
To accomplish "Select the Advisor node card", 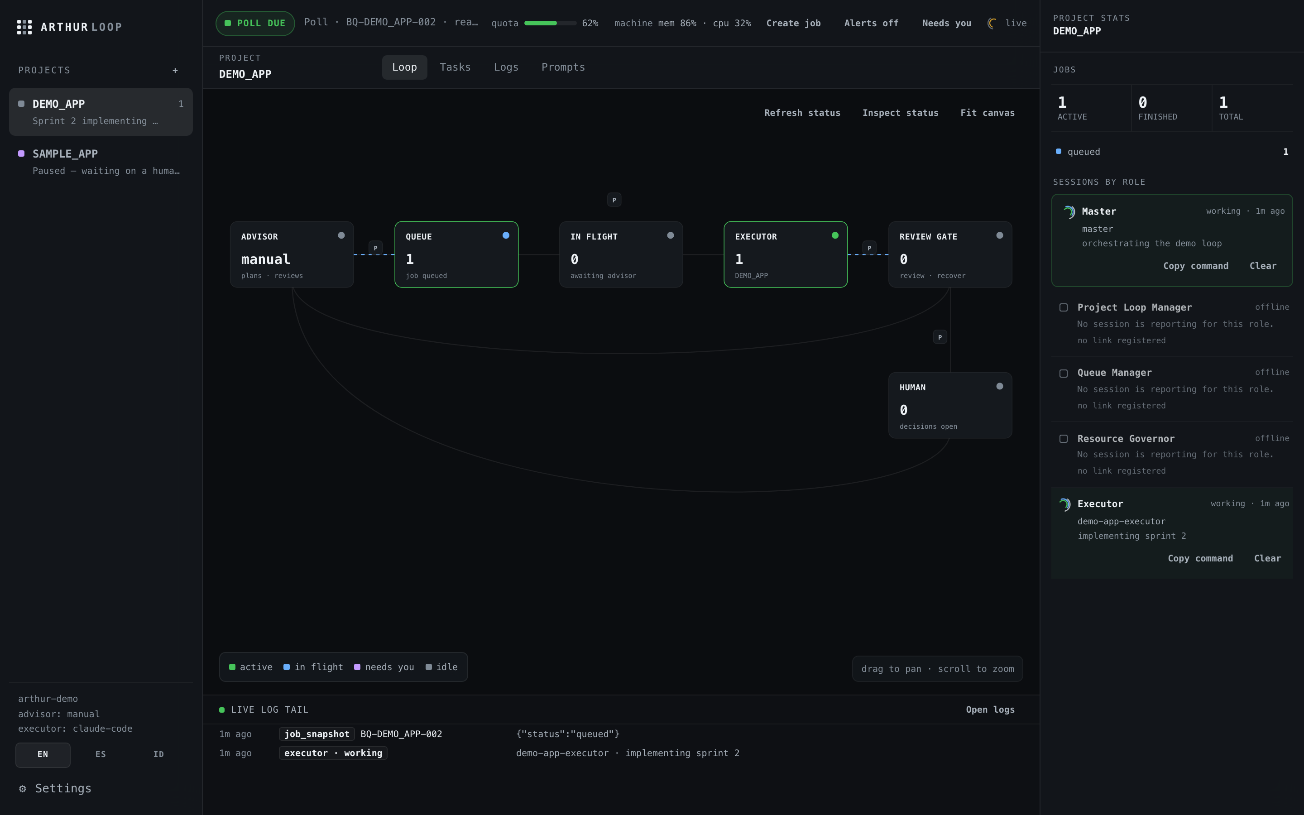I will [292, 254].
